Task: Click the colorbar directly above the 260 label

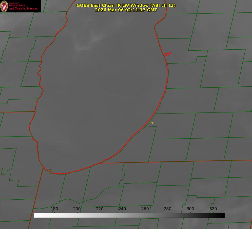Action: coord(145,215)
